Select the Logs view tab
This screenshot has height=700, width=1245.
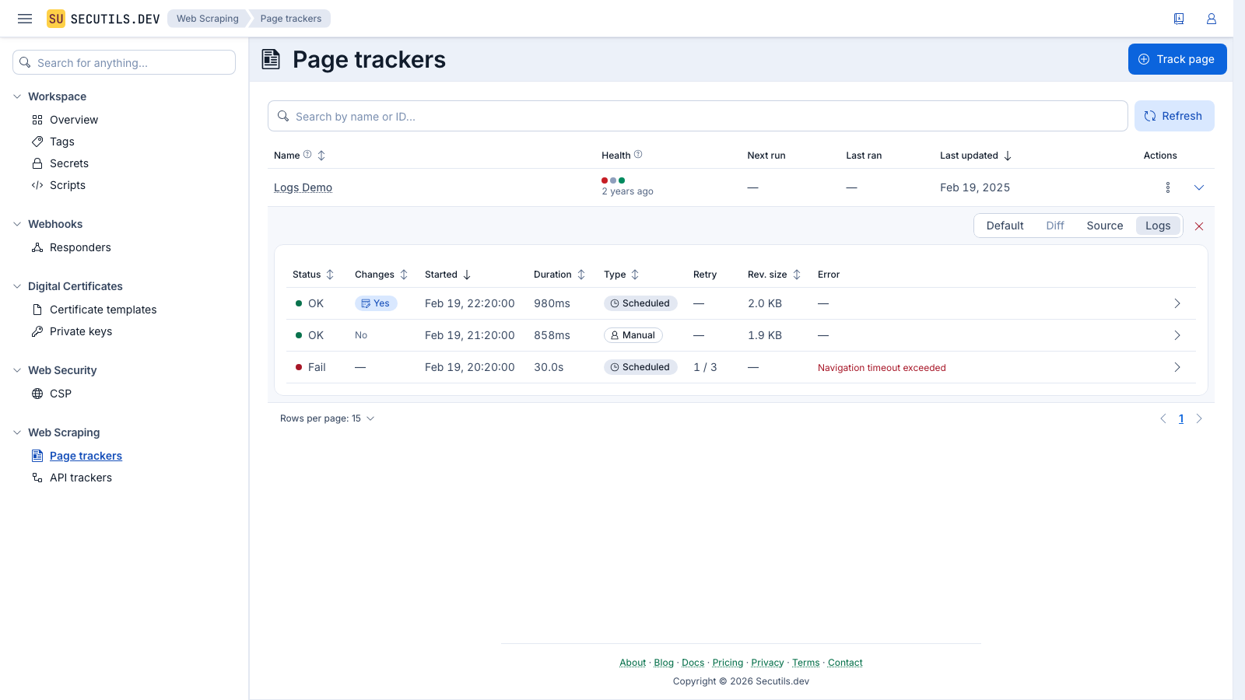pyautogui.click(x=1158, y=226)
